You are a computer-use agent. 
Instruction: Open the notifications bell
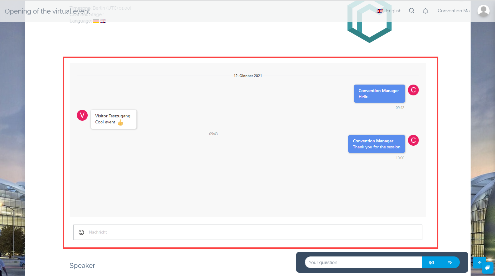[425, 11]
